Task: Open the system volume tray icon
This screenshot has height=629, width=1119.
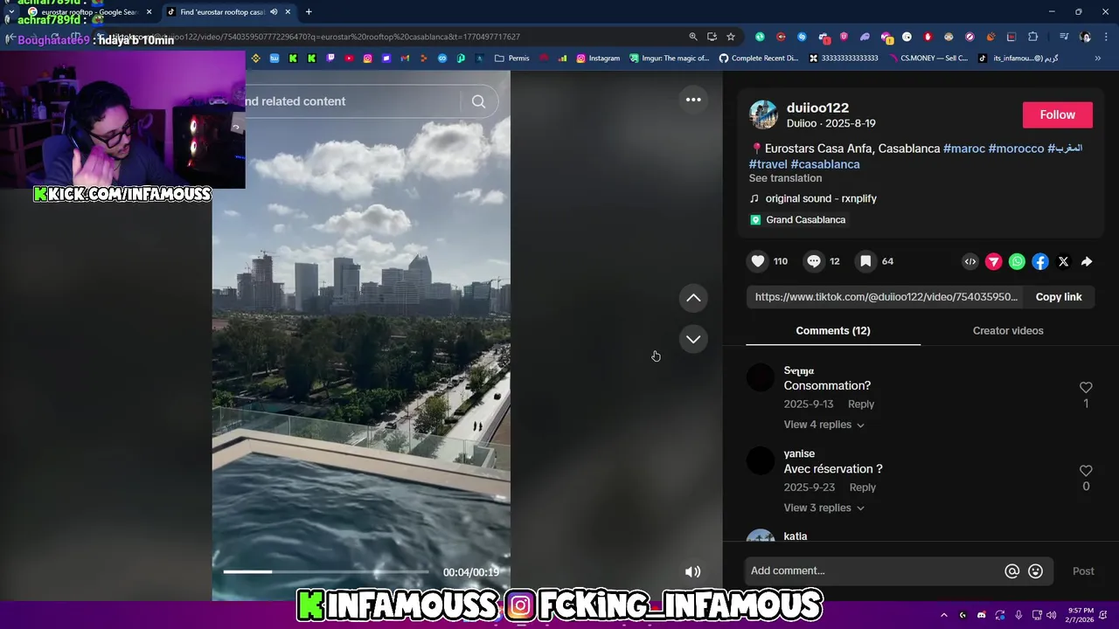Action: pyautogui.click(x=1051, y=615)
